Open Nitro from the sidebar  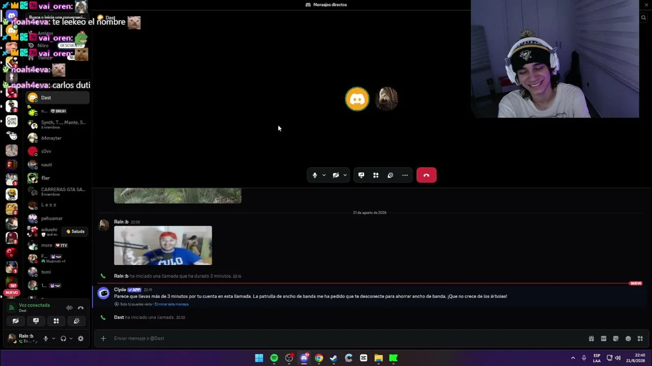pos(57,46)
